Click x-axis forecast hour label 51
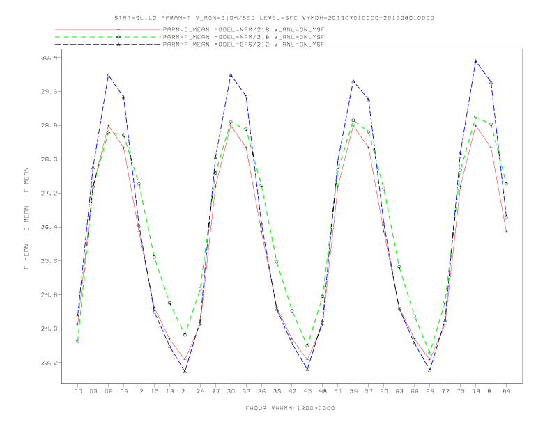 click(338, 391)
